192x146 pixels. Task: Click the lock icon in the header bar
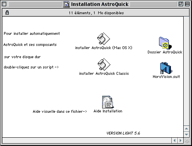pos(7,13)
